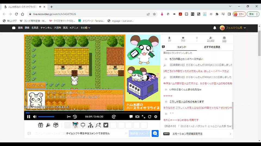Viewport: 261px width, 146px height.
Task: Open the Chrome extensions puzzle icon
Action: 217,14
